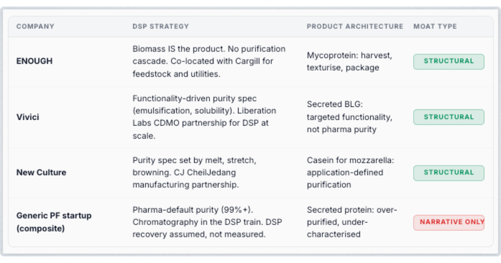The image size is (501, 263).
Task: Click the red NARRATIVE ONLY badge
Action: pos(449,223)
